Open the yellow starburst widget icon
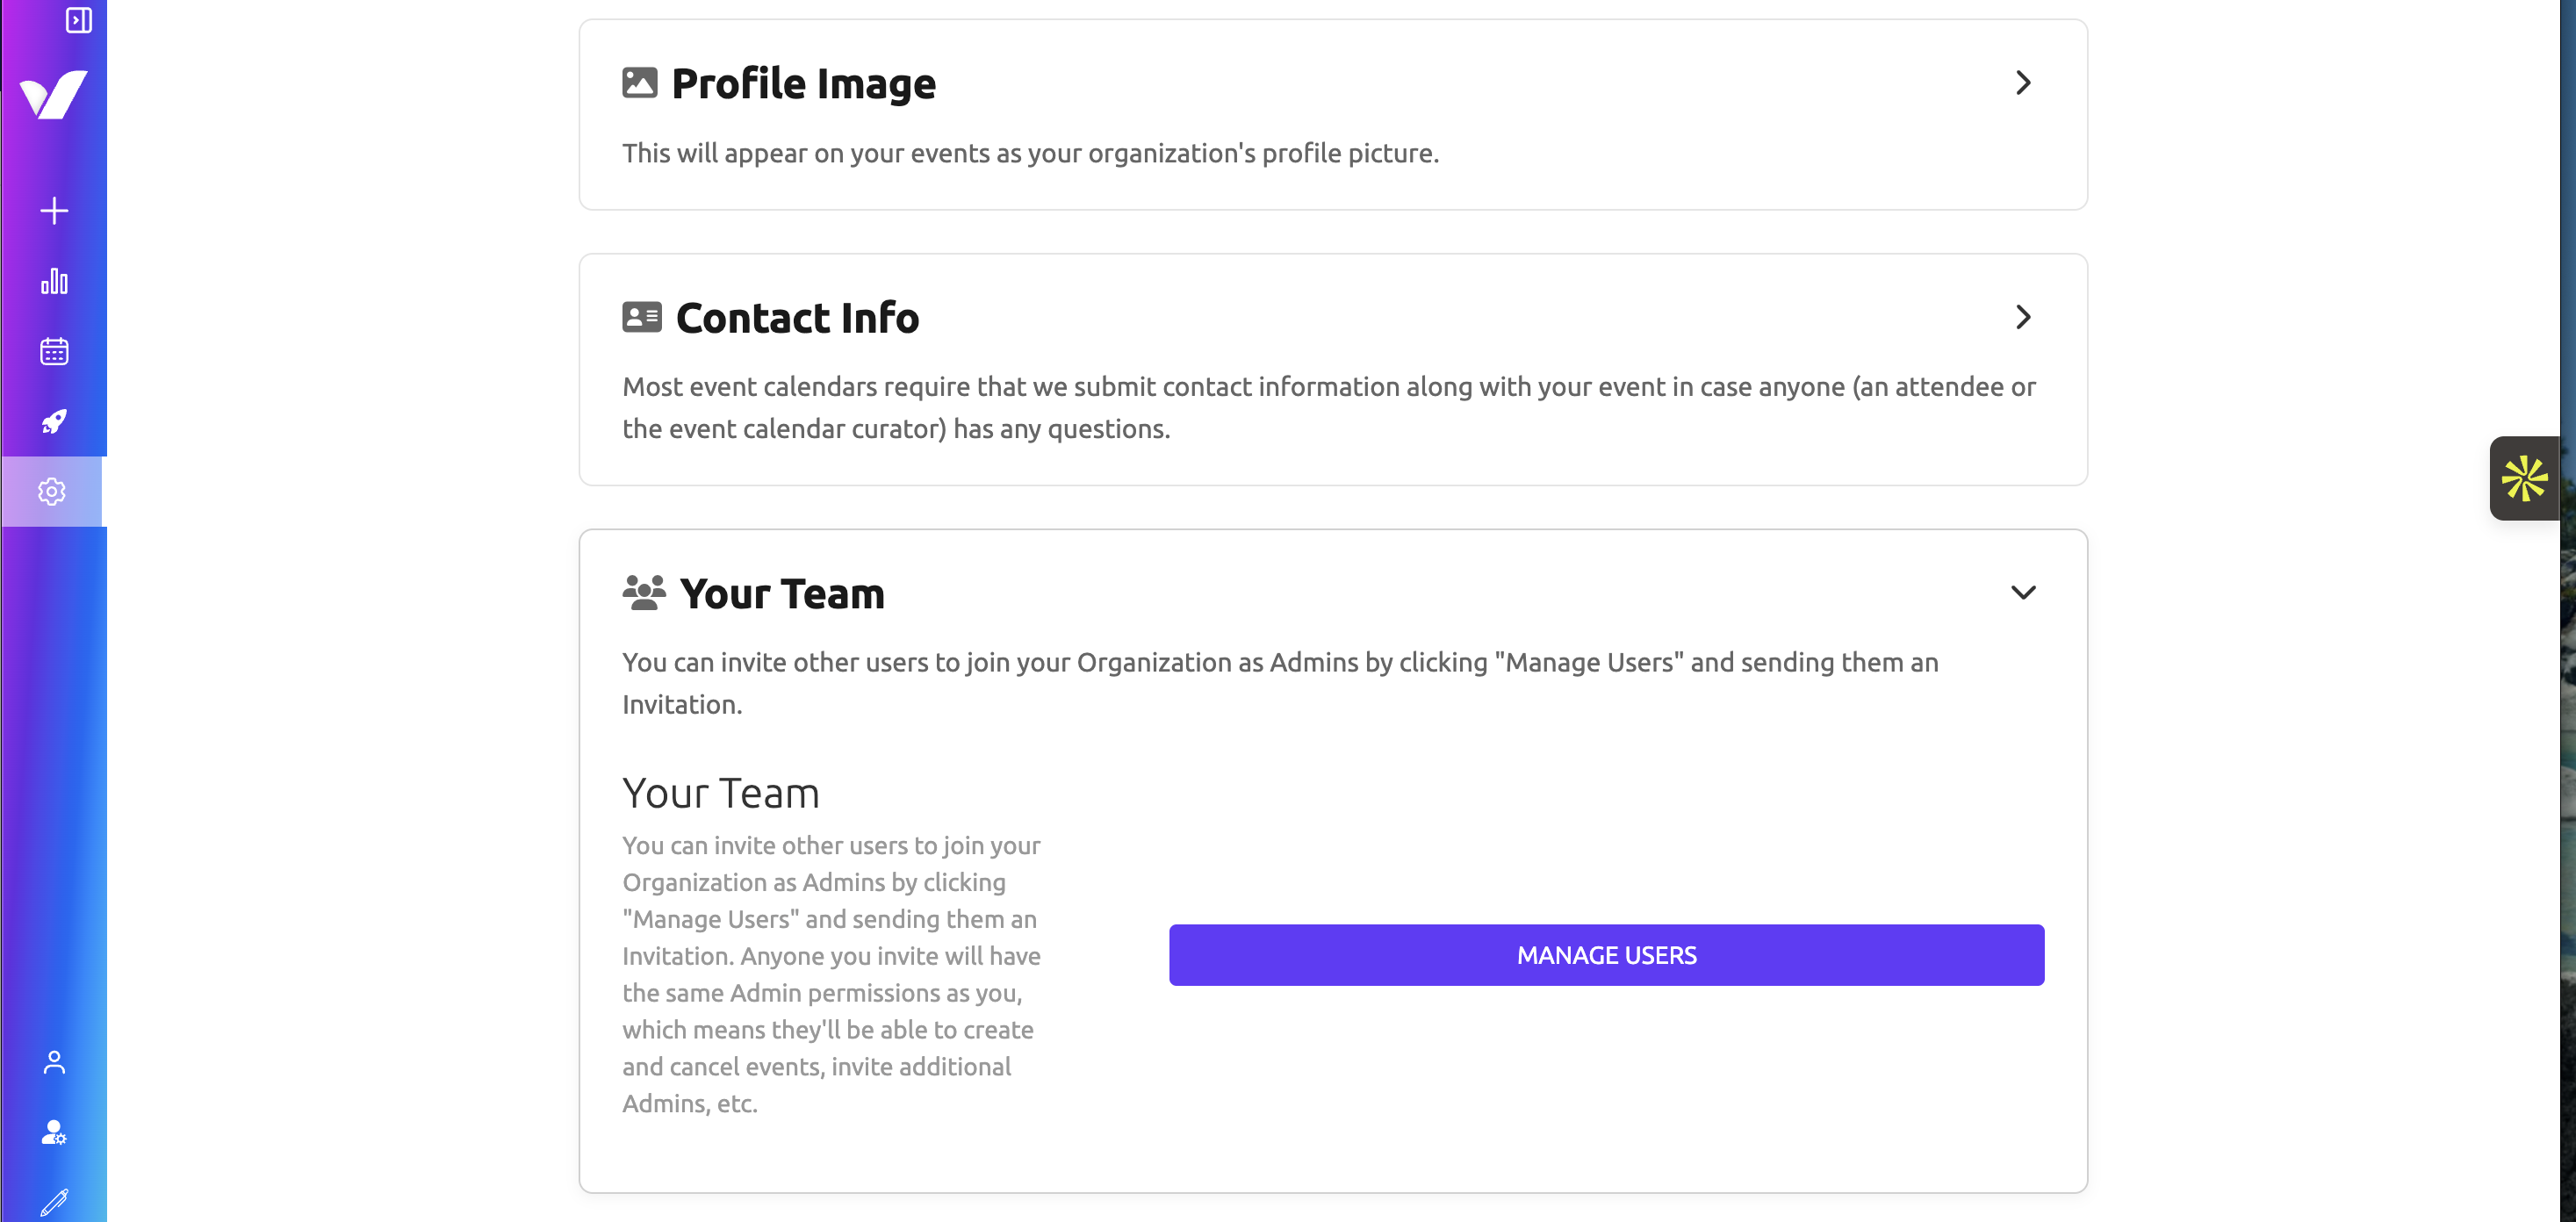This screenshot has height=1222, width=2576. (2524, 478)
